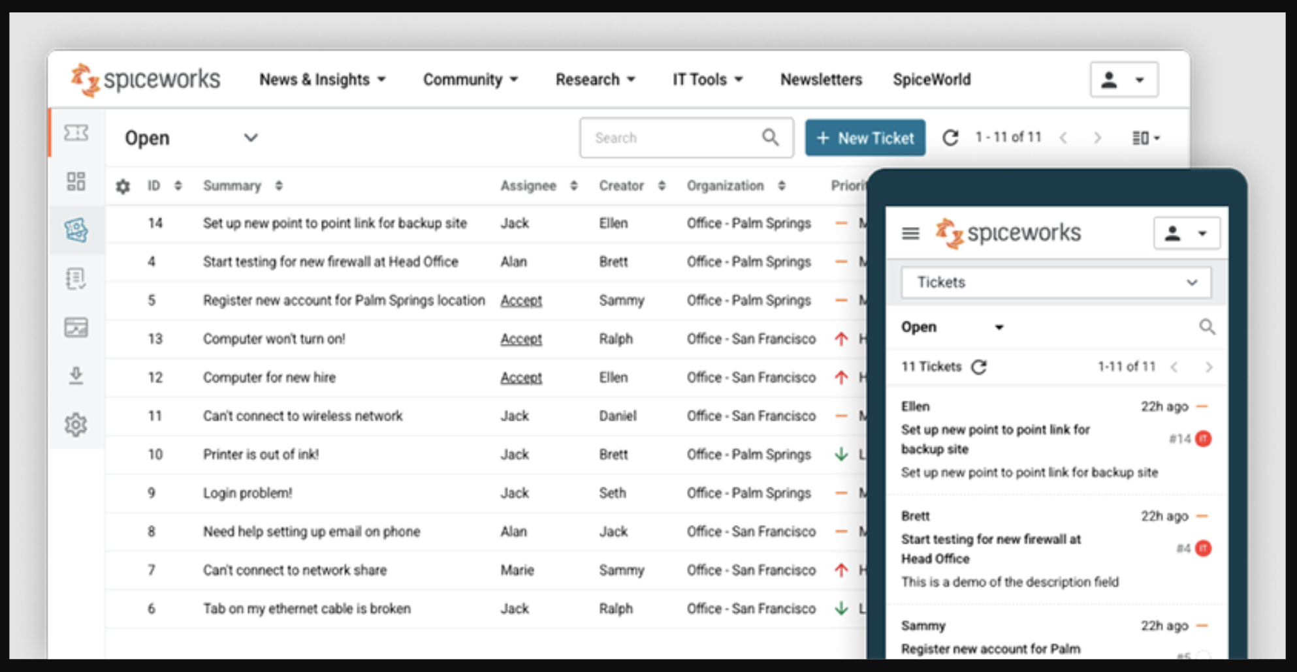Open Research menu
Image resolution: width=1297 pixels, height=672 pixels.
tap(595, 80)
